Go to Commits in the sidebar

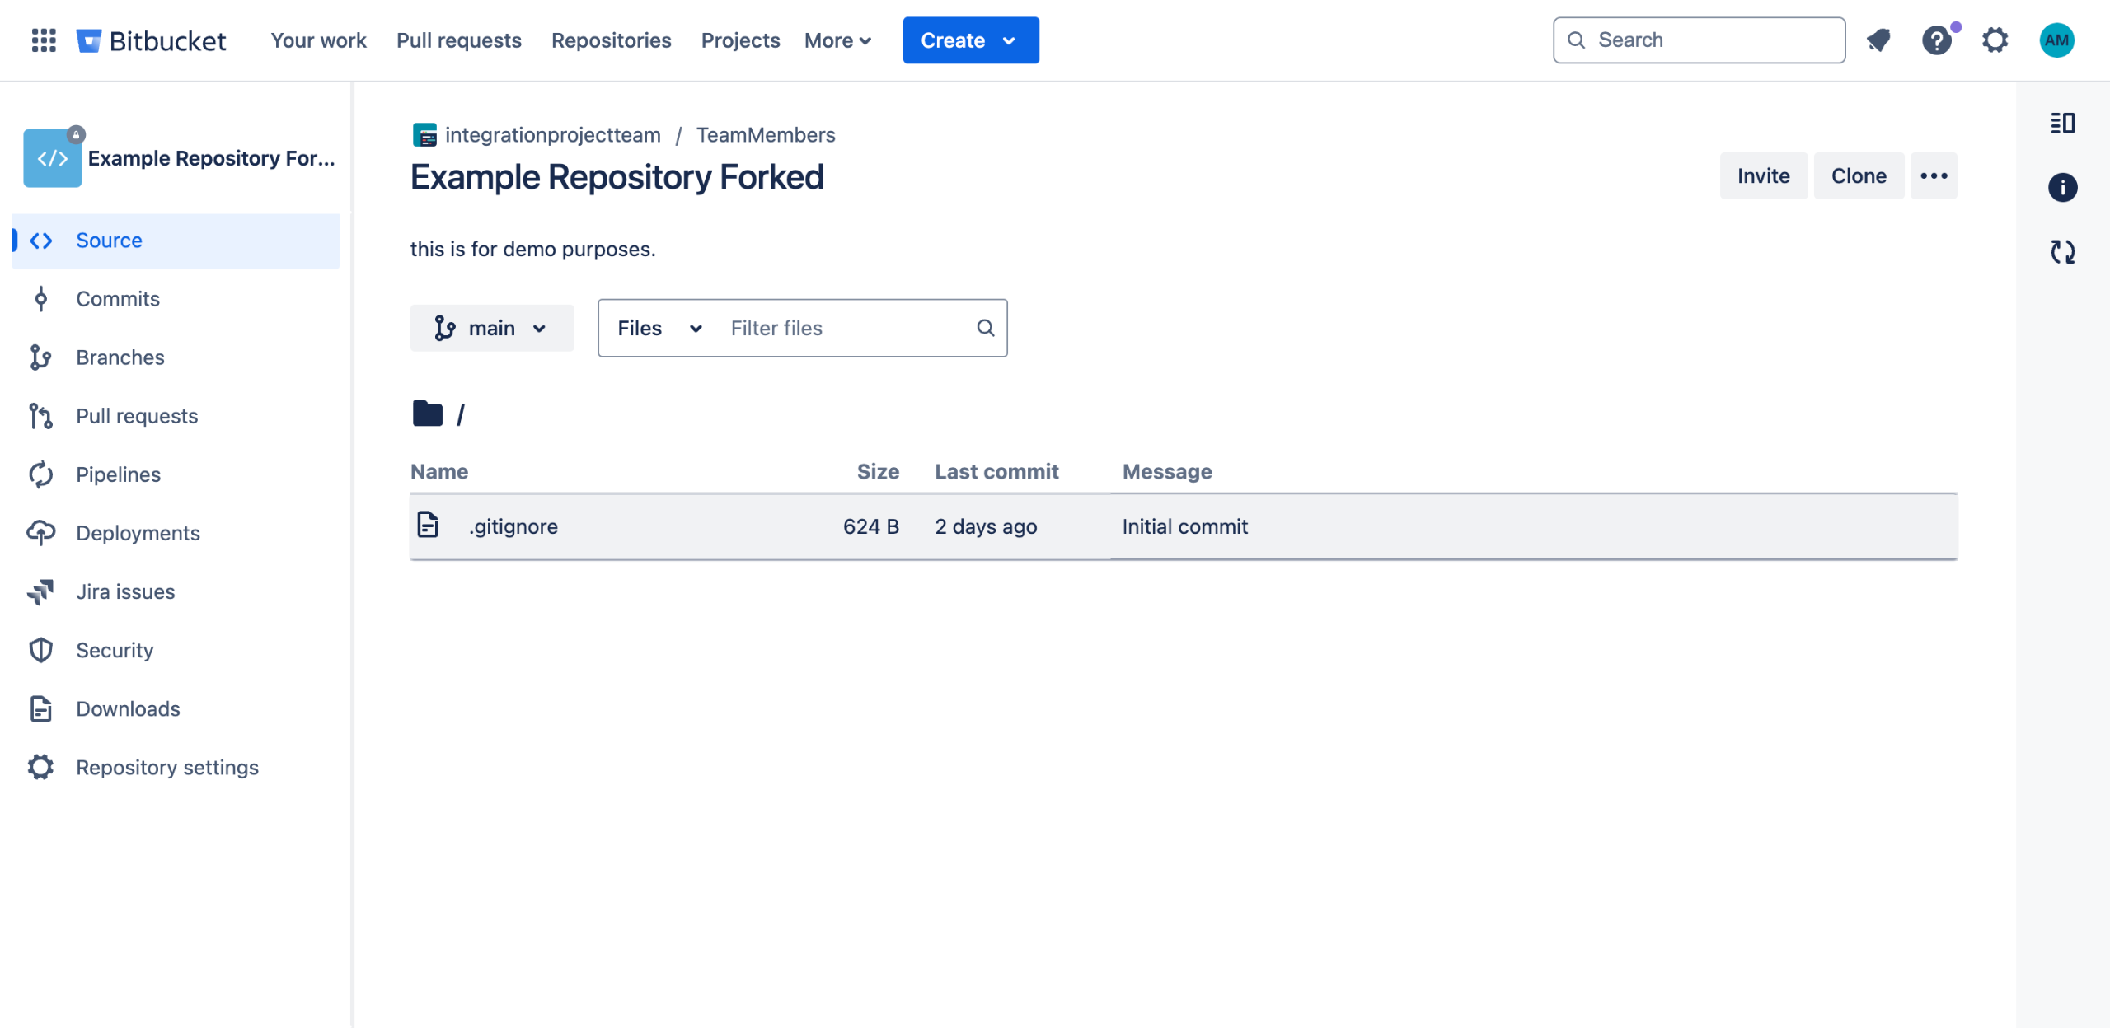176,299
